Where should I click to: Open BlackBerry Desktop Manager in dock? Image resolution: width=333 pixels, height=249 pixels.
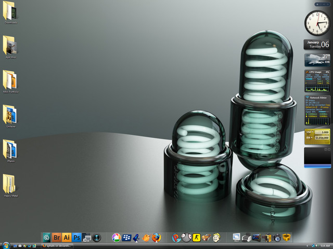pyautogui.click(x=126, y=238)
